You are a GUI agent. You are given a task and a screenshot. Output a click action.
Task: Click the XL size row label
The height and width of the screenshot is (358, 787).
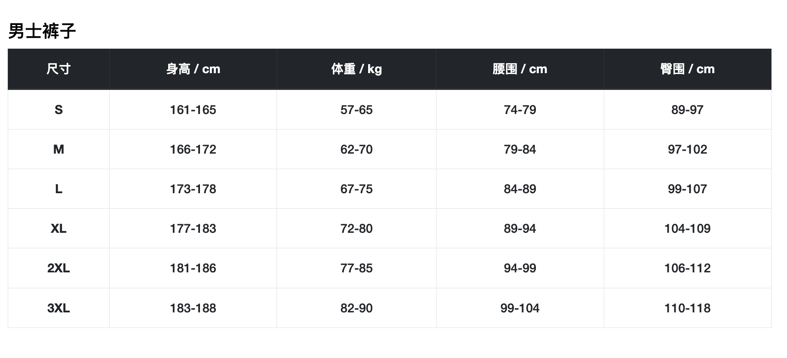click(x=58, y=228)
